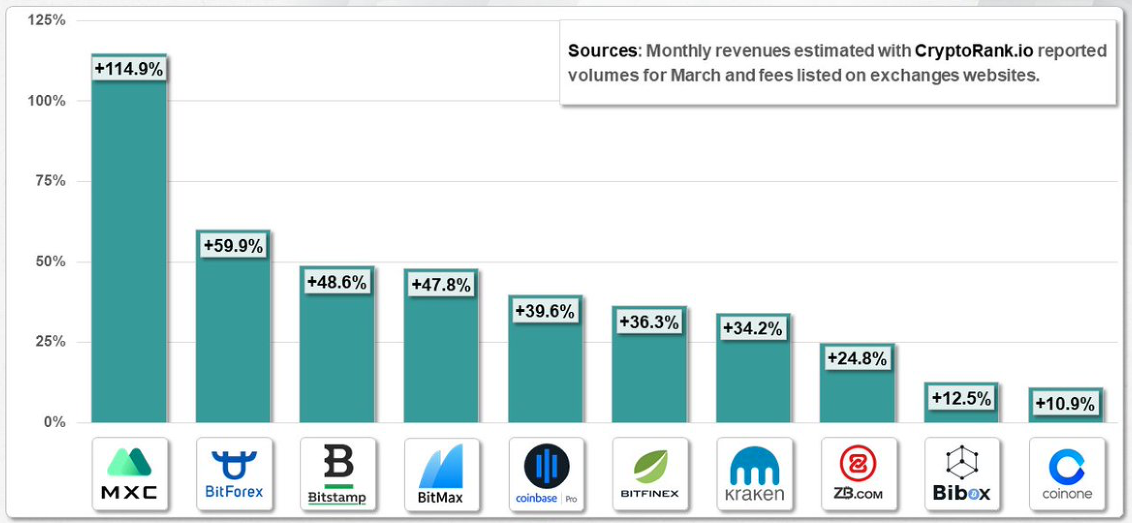Viewport: 1132px width, 523px height.
Task: Select the Coinone logo tile
Action: pyautogui.click(x=1067, y=474)
